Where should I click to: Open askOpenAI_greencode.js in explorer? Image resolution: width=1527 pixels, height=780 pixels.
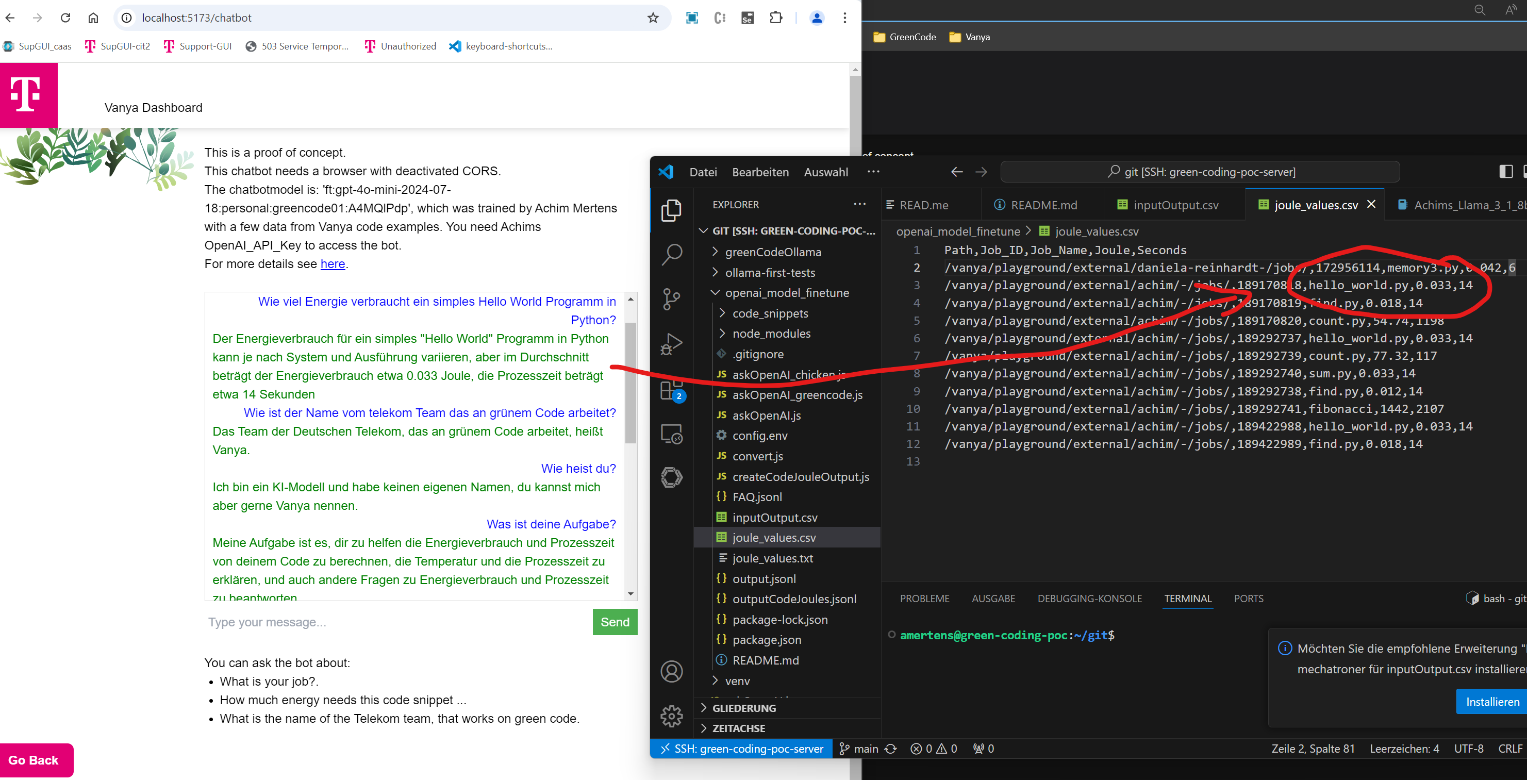(796, 395)
